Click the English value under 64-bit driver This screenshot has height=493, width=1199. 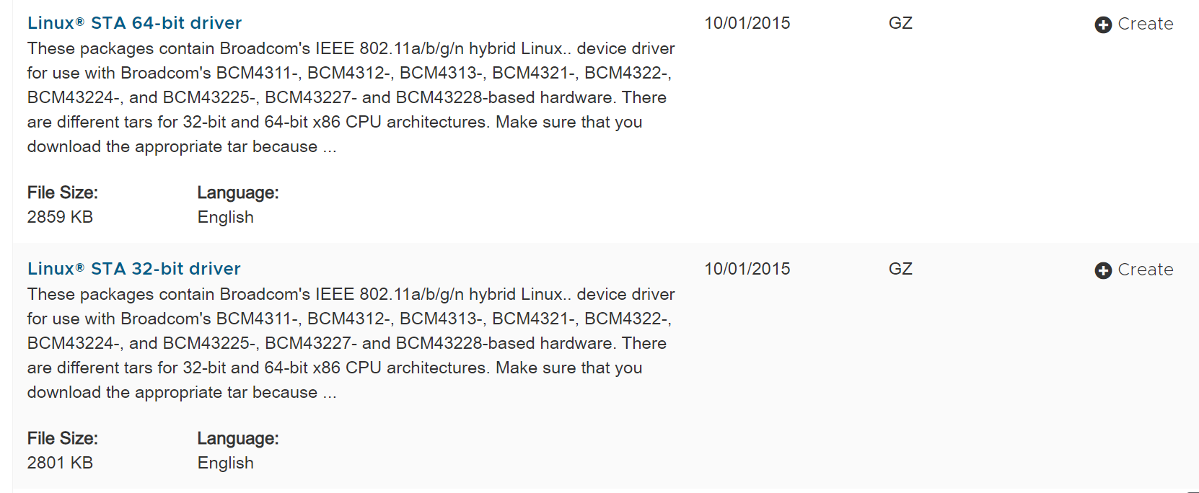coord(225,217)
